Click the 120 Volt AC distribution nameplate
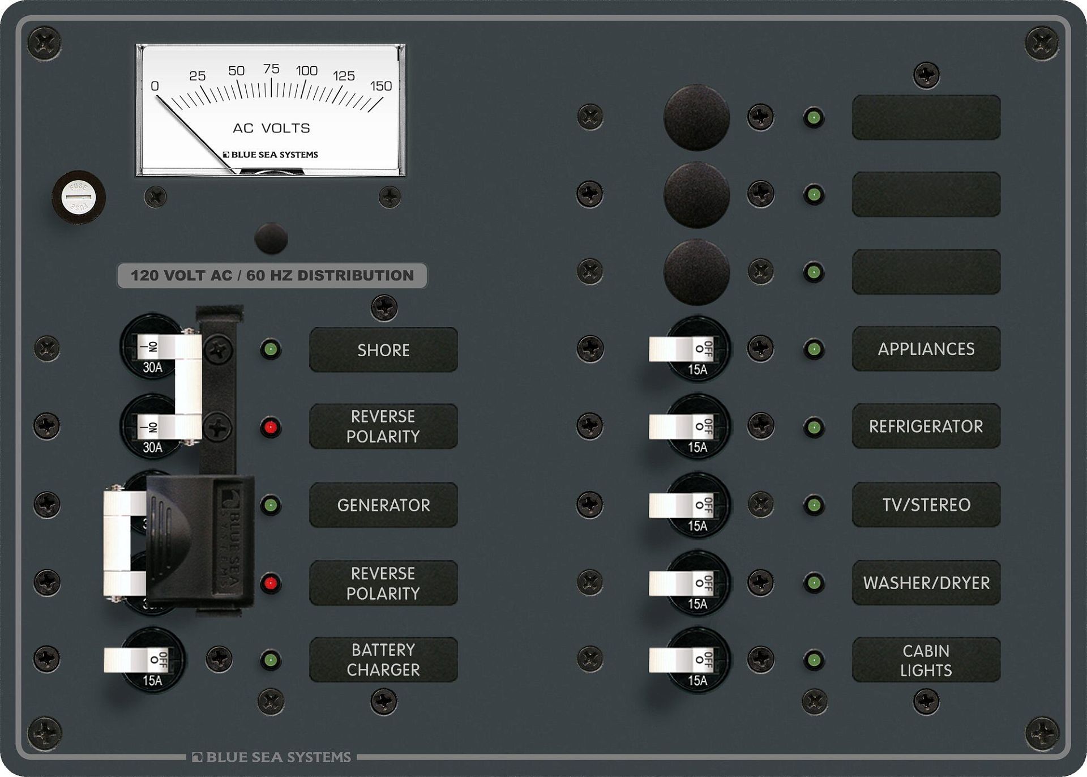Image resolution: width=1087 pixels, height=777 pixels. point(272,275)
